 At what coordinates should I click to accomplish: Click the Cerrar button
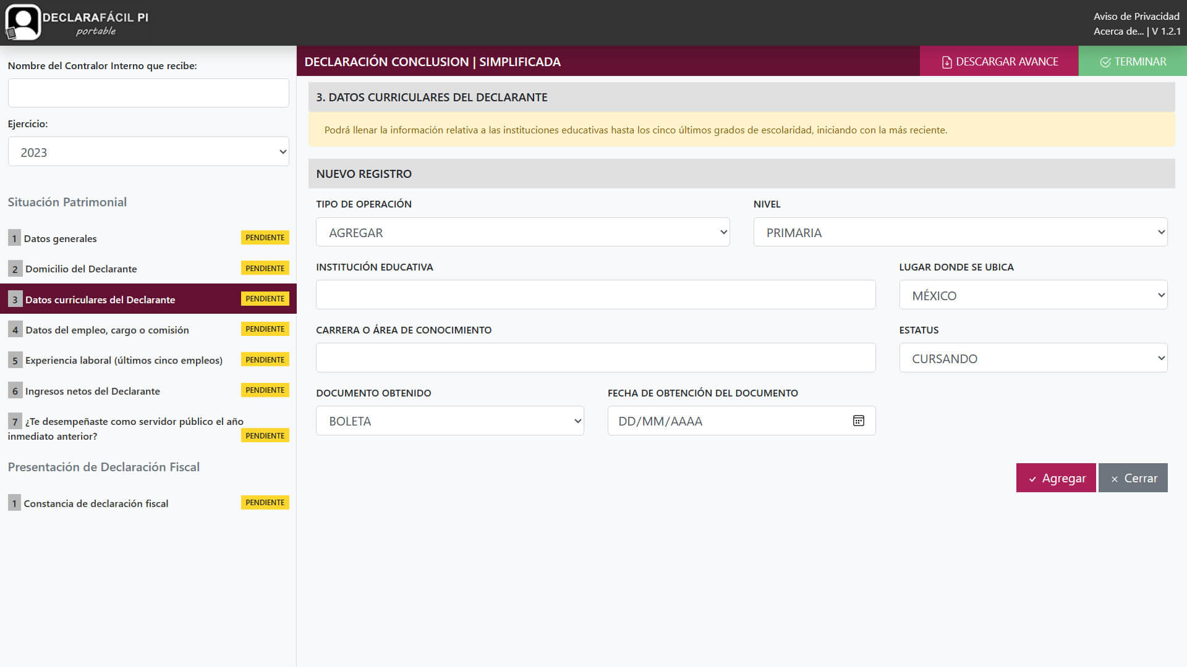point(1133,478)
